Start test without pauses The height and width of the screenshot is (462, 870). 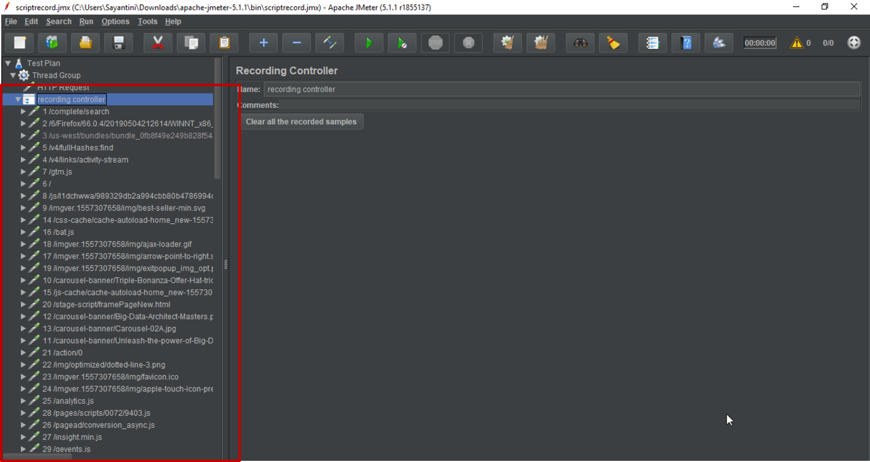click(x=402, y=42)
